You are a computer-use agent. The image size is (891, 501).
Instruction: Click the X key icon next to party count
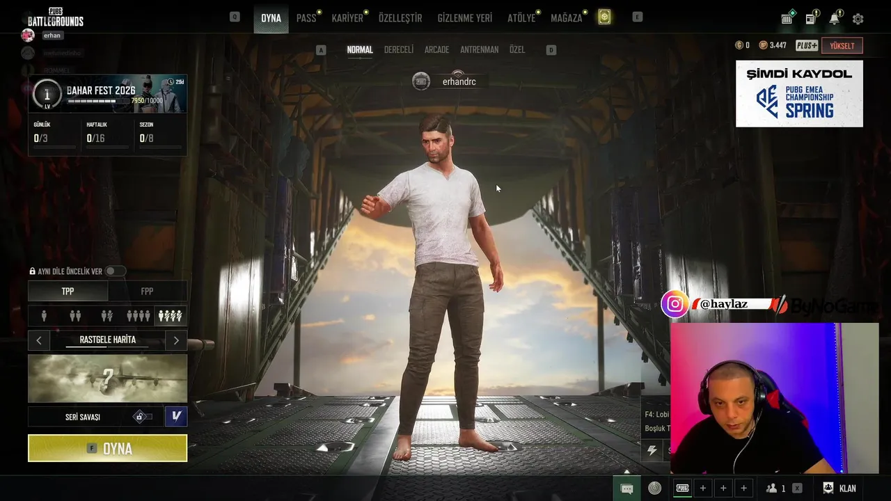pos(797,488)
